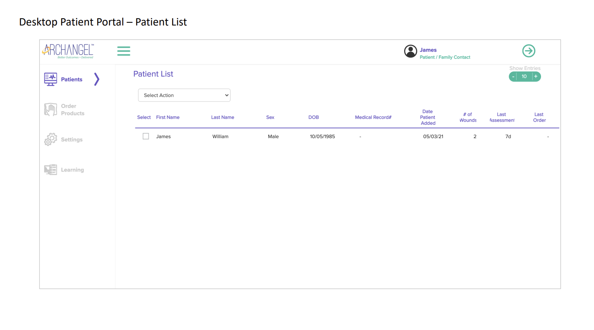
Task: Select the checkbox for James William
Action: coord(146,136)
